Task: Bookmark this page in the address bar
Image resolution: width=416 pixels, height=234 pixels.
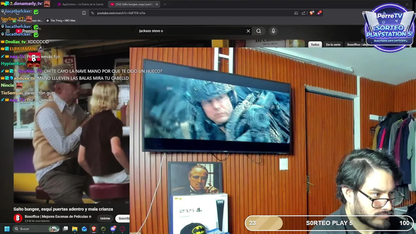Action: click(x=84, y=13)
